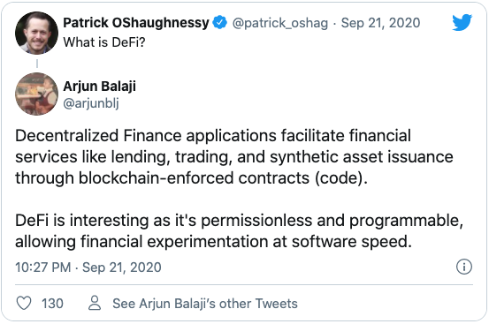The height and width of the screenshot is (324, 489).
Task: Open Patrick OShaughnessy's profile picture
Action: [36, 33]
